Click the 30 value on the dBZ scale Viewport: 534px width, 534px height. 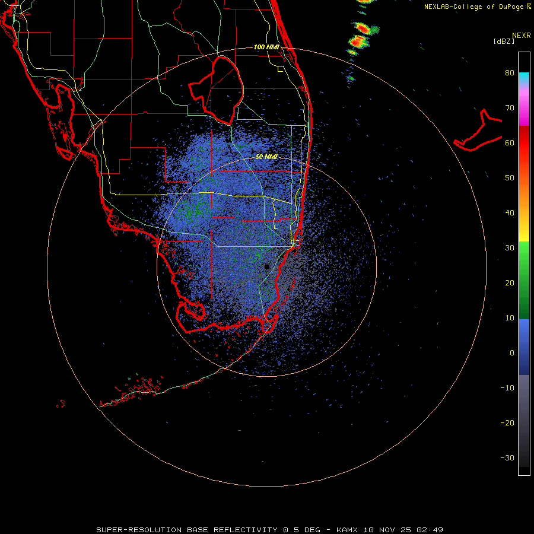[x=510, y=248]
